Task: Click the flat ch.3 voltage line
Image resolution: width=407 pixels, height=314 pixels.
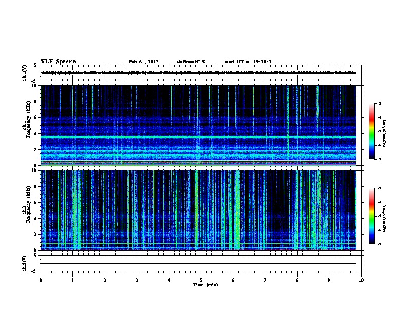Action: click(x=198, y=264)
